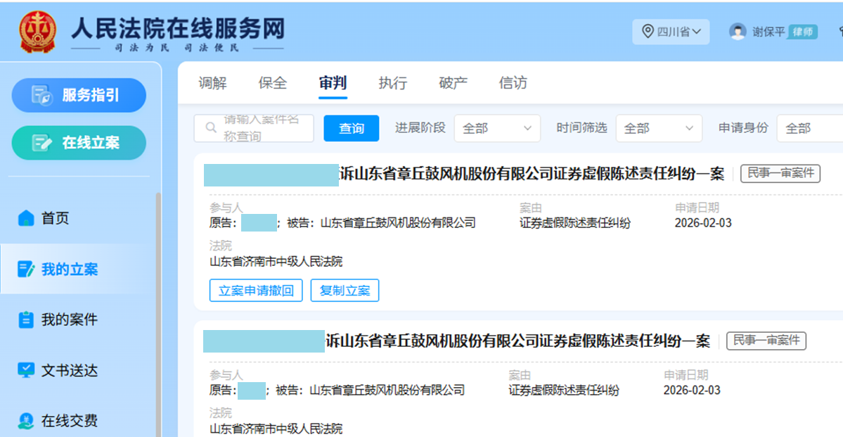Switch to 保全 tab
Image resolution: width=843 pixels, height=437 pixels.
273,83
